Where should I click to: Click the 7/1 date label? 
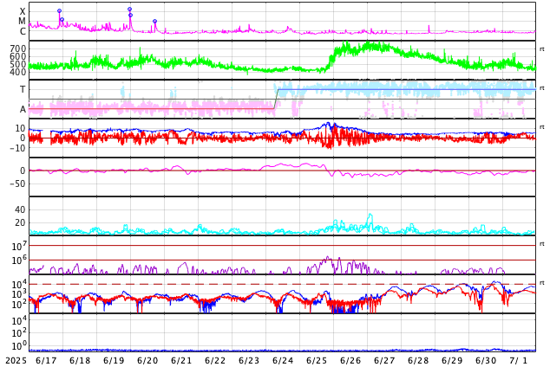click(x=519, y=360)
